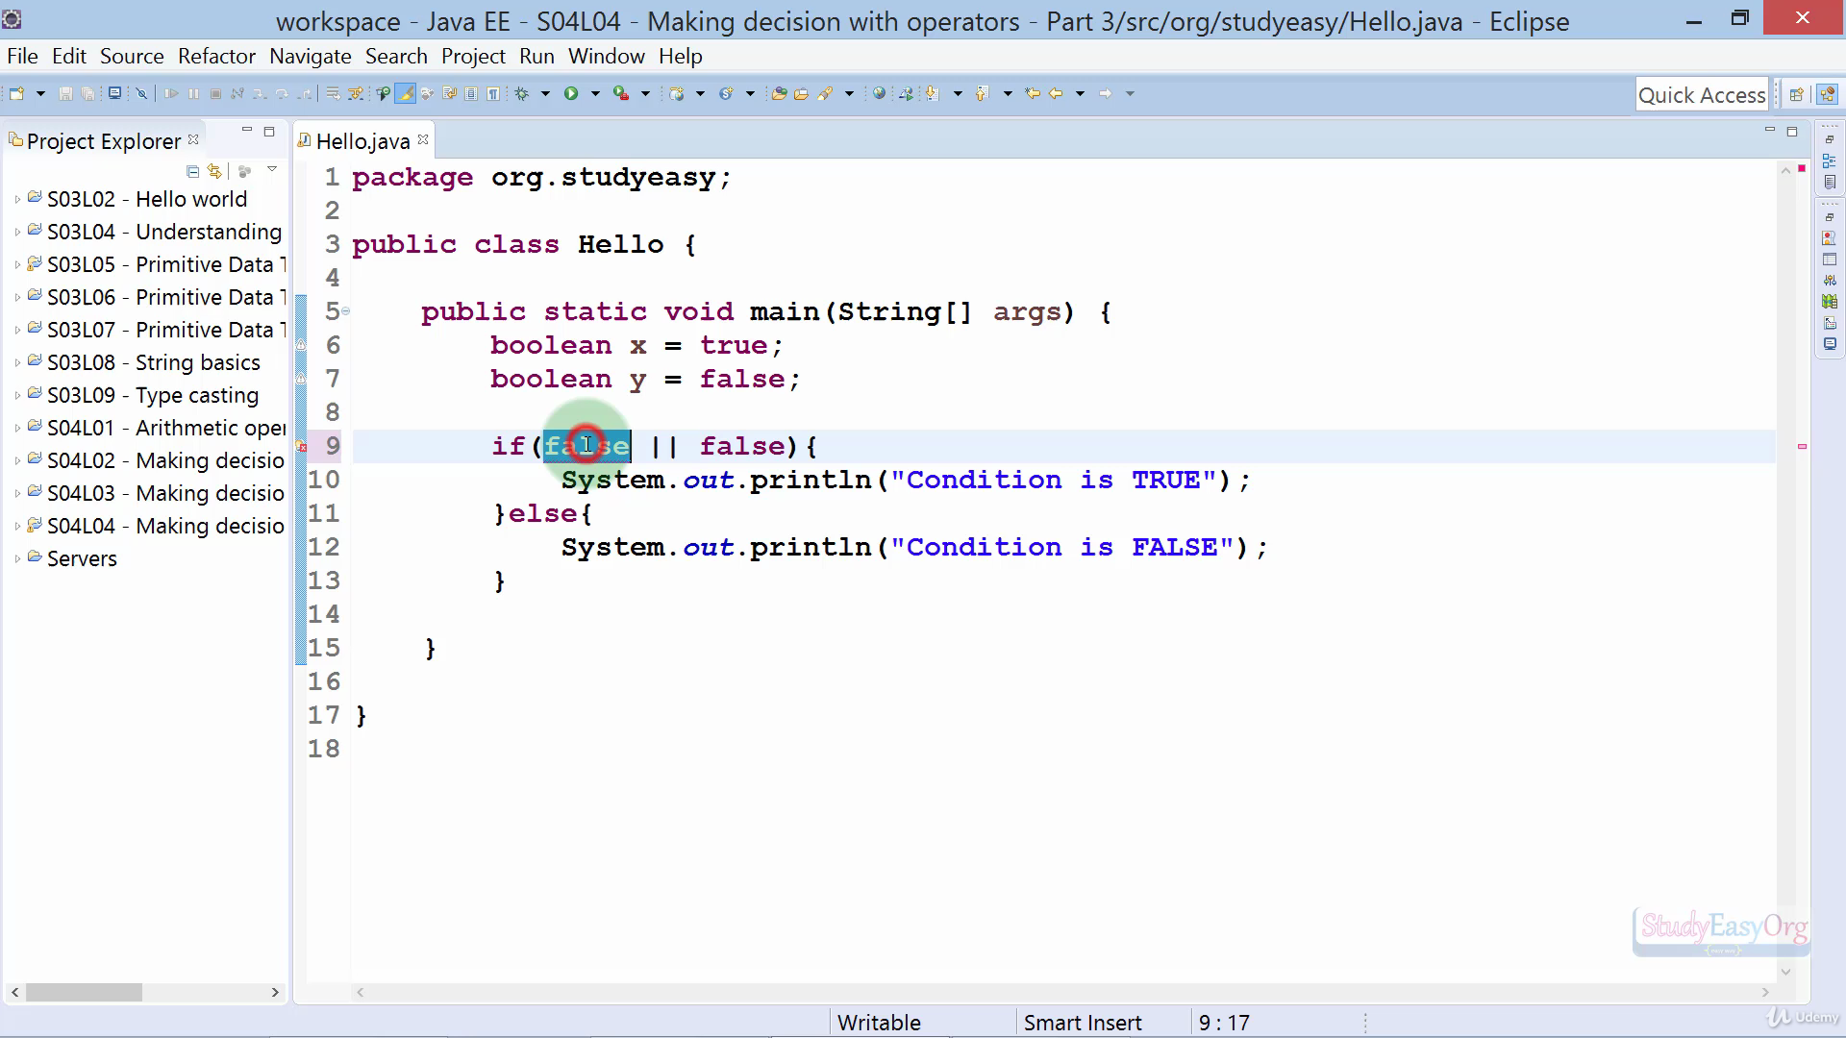The image size is (1846, 1038).
Task: Close the Hello.java editor tab
Action: (423, 140)
